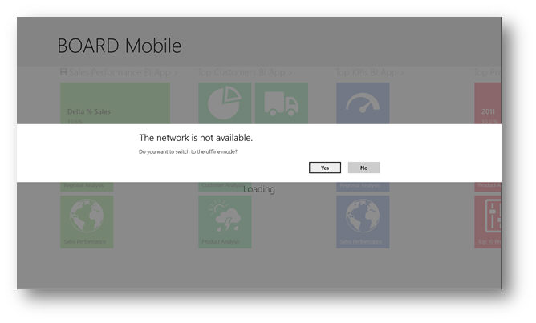The height and width of the screenshot is (323, 536).
Task: Expand Top Customers BI App group
Action: 246,72
